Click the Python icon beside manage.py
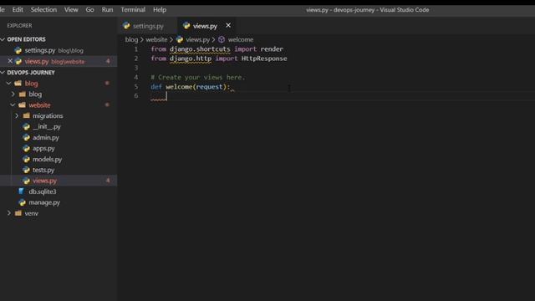 point(23,202)
